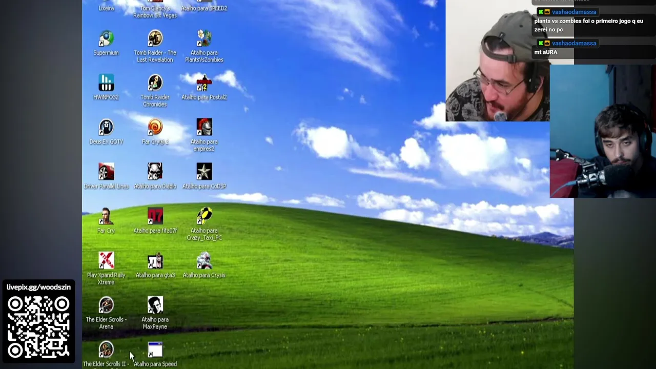Select the 'plants vs zombies foi o primeiro' message
656x369 pixels.
pos(588,25)
